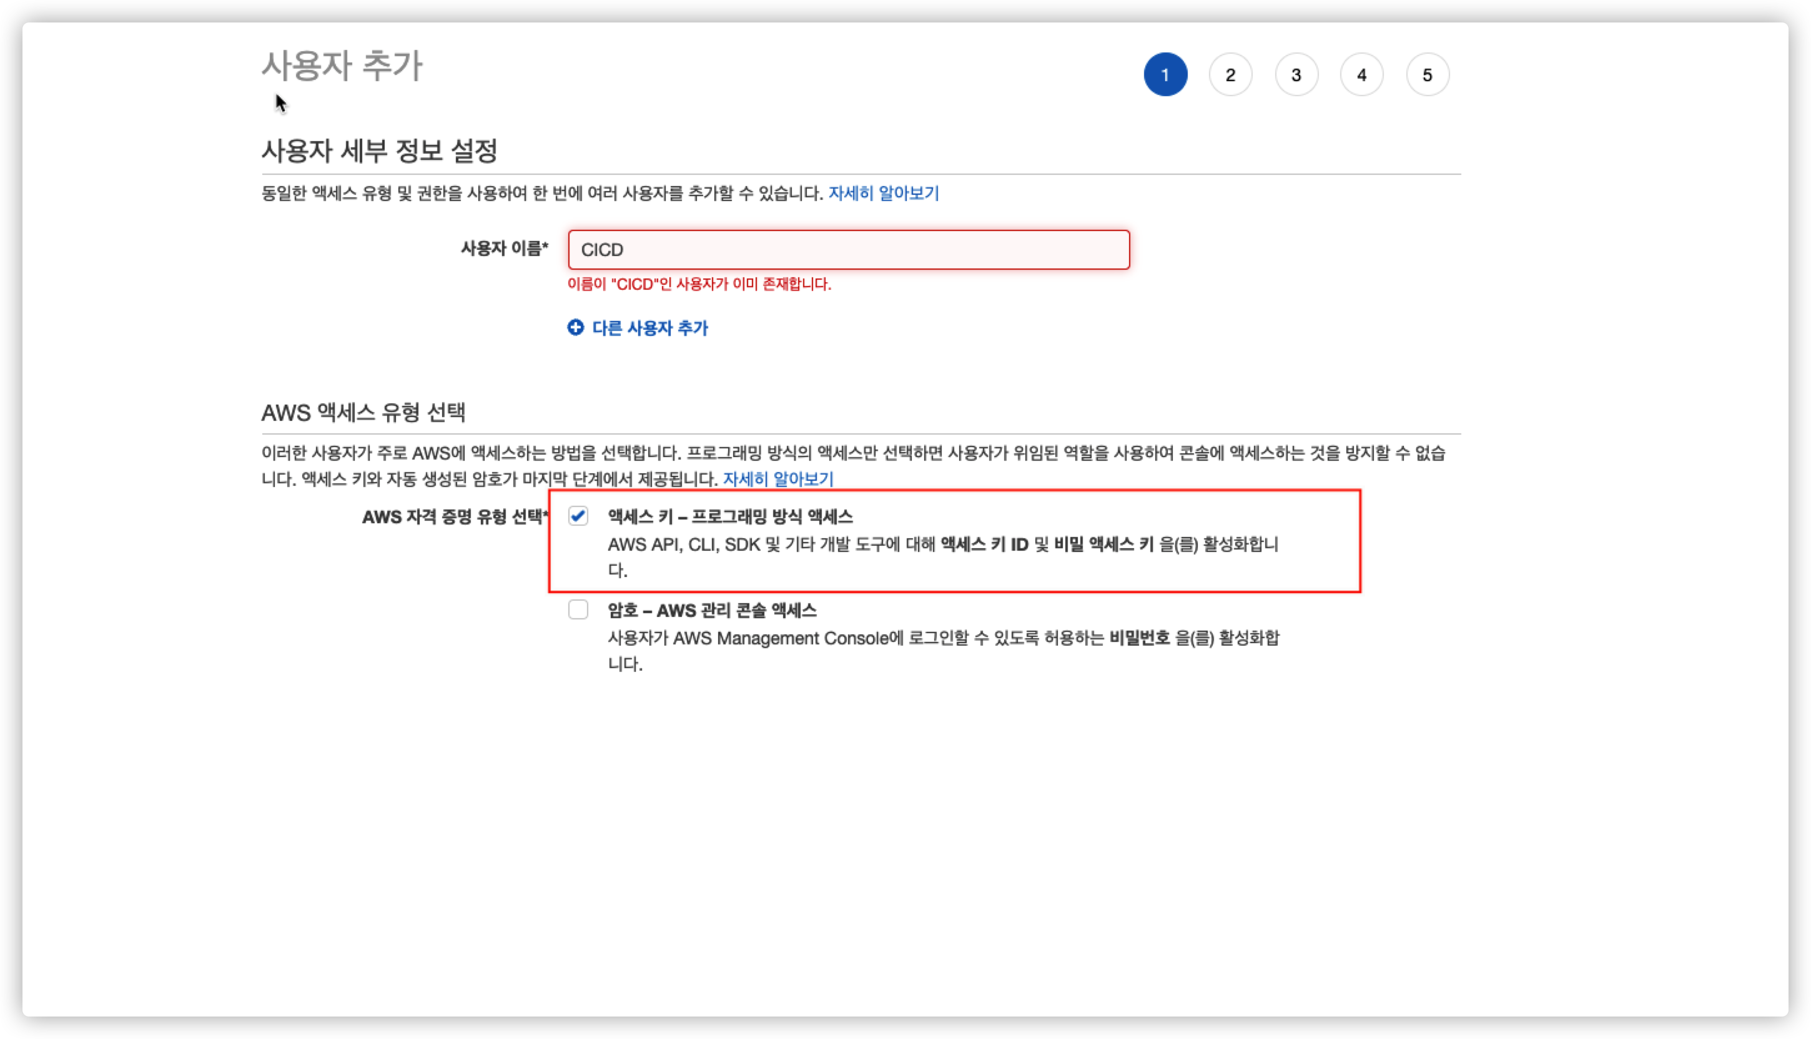Image resolution: width=1811 pixels, height=1039 pixels.
Task: Click the 다른 사용자 추가 link text
Action: click(x=649, y=328)
